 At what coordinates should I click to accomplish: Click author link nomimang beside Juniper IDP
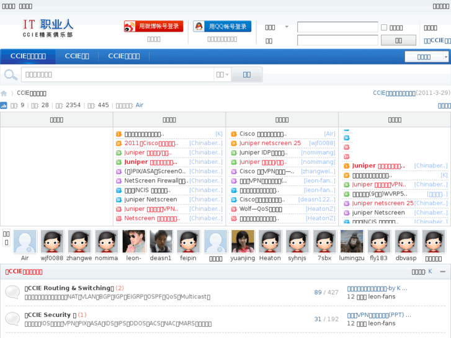pyautogui.click(x=318, y=153)
